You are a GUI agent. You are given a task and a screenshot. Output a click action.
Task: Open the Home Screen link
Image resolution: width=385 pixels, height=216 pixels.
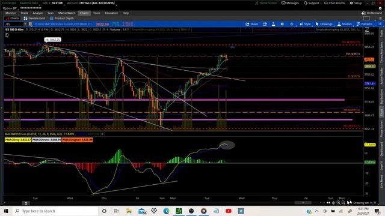pyautogui.click(x=266, y=3)
